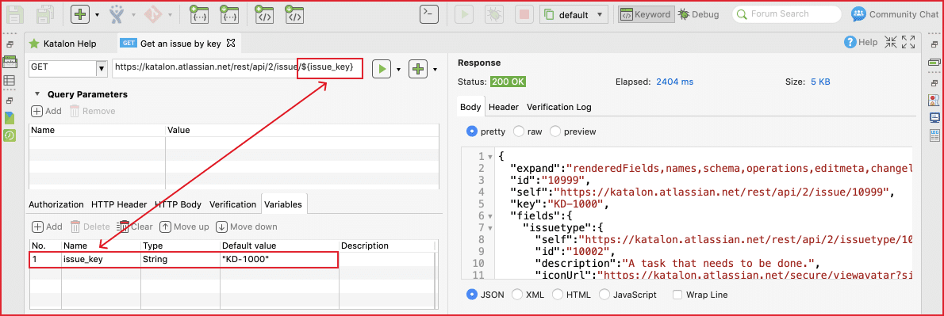Screen dimensions: 944x316
Task: Click the maximize editor arrows icon
Action: click(909, 42)
